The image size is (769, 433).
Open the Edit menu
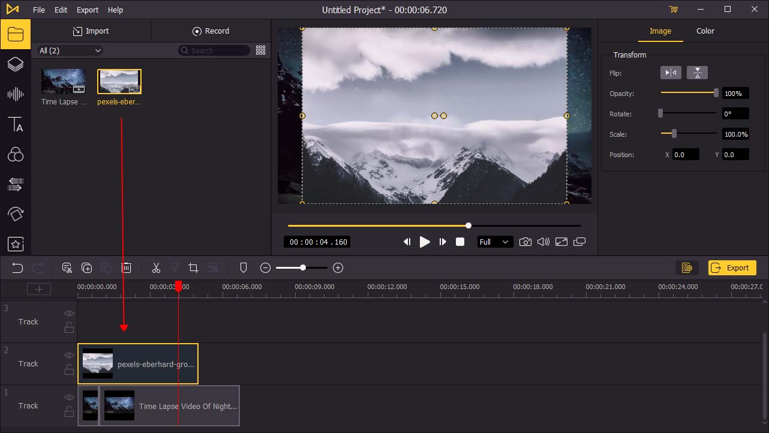[x=61, y=10]
